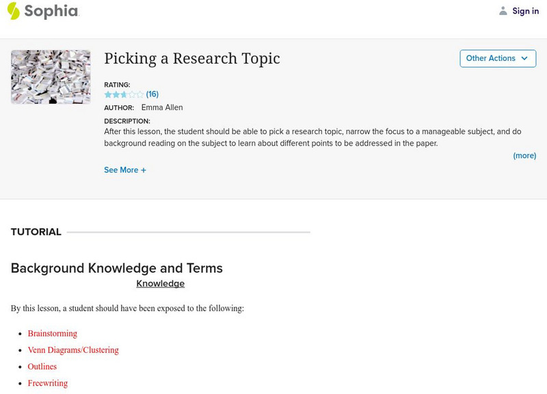Open the Brainstorming link
This screenshot has width=547, height=394.
(x=52, y=334)
